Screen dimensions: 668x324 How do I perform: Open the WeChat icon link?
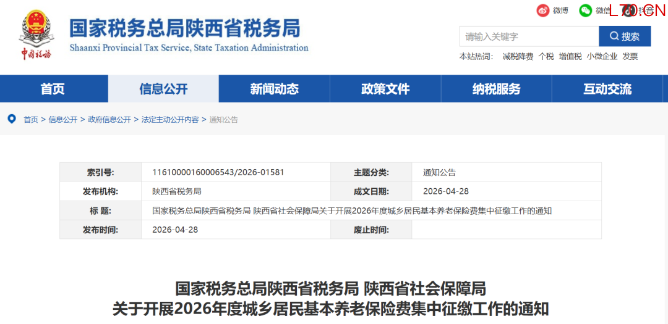click(585, 10)
